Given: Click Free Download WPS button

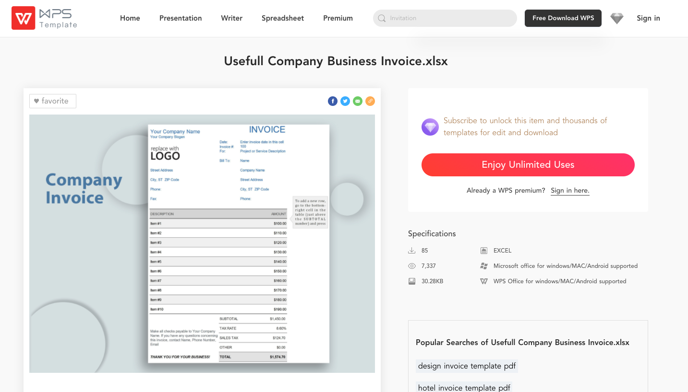Looking at the screenshot, I should coord(563,18).
